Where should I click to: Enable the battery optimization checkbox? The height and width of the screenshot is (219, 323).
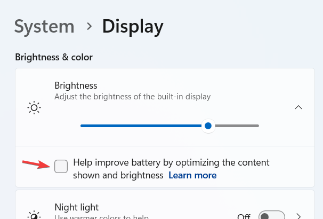61,167
